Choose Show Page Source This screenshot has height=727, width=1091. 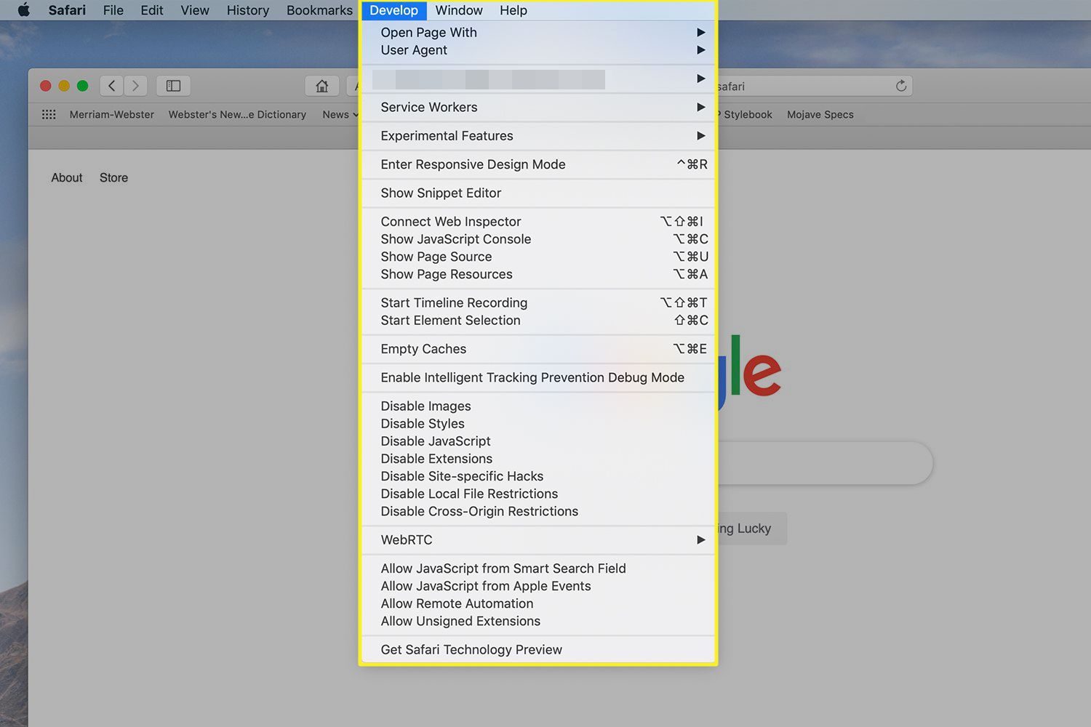538,256
